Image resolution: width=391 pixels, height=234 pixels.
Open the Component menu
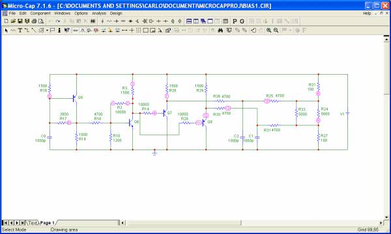40,13
